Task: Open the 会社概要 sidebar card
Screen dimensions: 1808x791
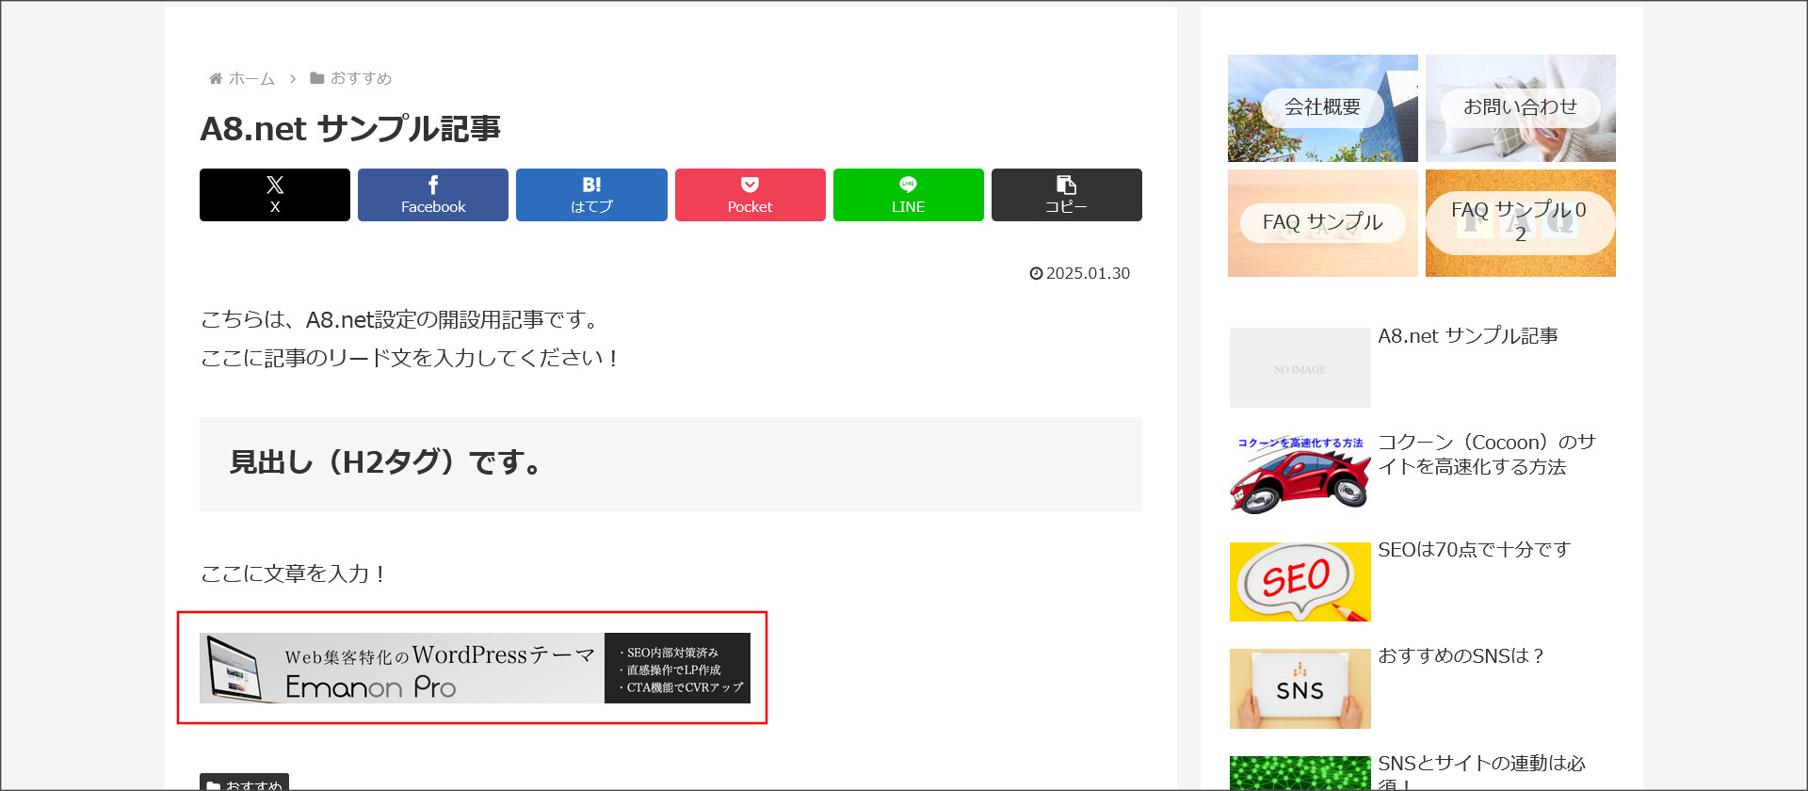Action: click(x=1323, y=108)
